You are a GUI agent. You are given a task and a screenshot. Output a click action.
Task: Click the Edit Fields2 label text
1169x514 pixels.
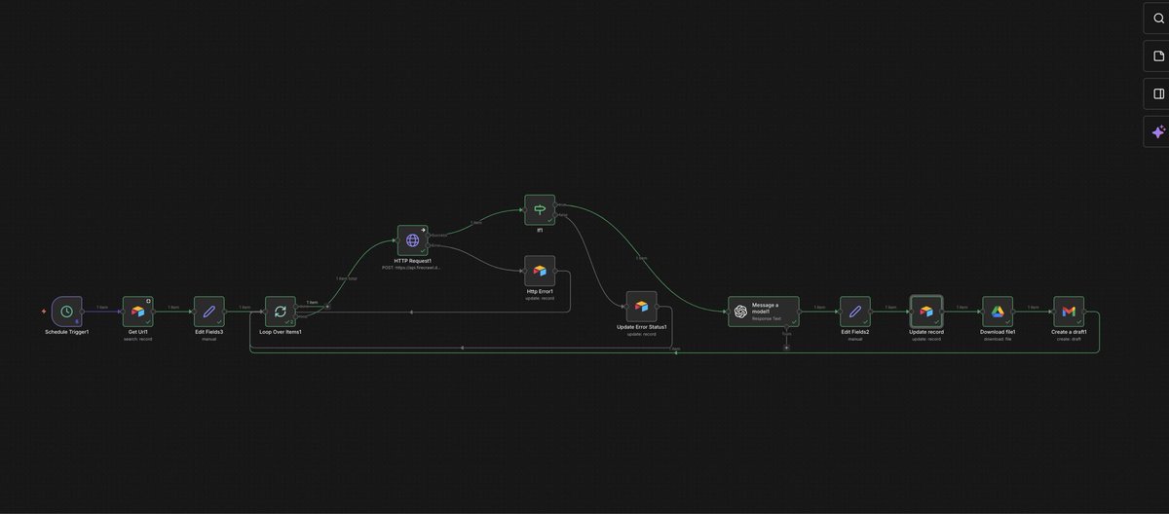point(855,332)
